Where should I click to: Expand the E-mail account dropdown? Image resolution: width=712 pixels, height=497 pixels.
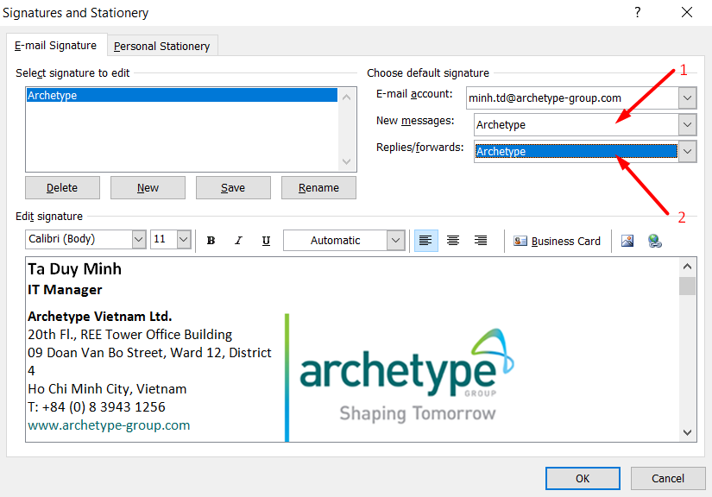(688, 98)
